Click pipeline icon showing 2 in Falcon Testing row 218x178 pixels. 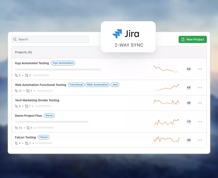click(27, 143)
